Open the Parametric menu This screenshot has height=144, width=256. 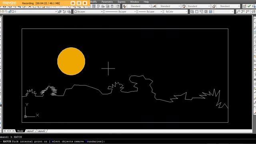click(x=107, y=2)
